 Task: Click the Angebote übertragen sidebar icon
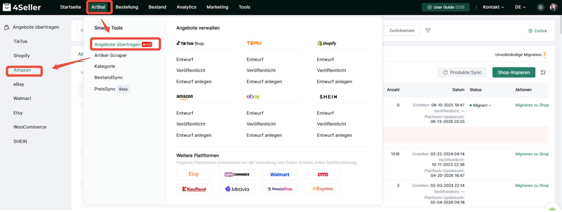tap(7, 27)
